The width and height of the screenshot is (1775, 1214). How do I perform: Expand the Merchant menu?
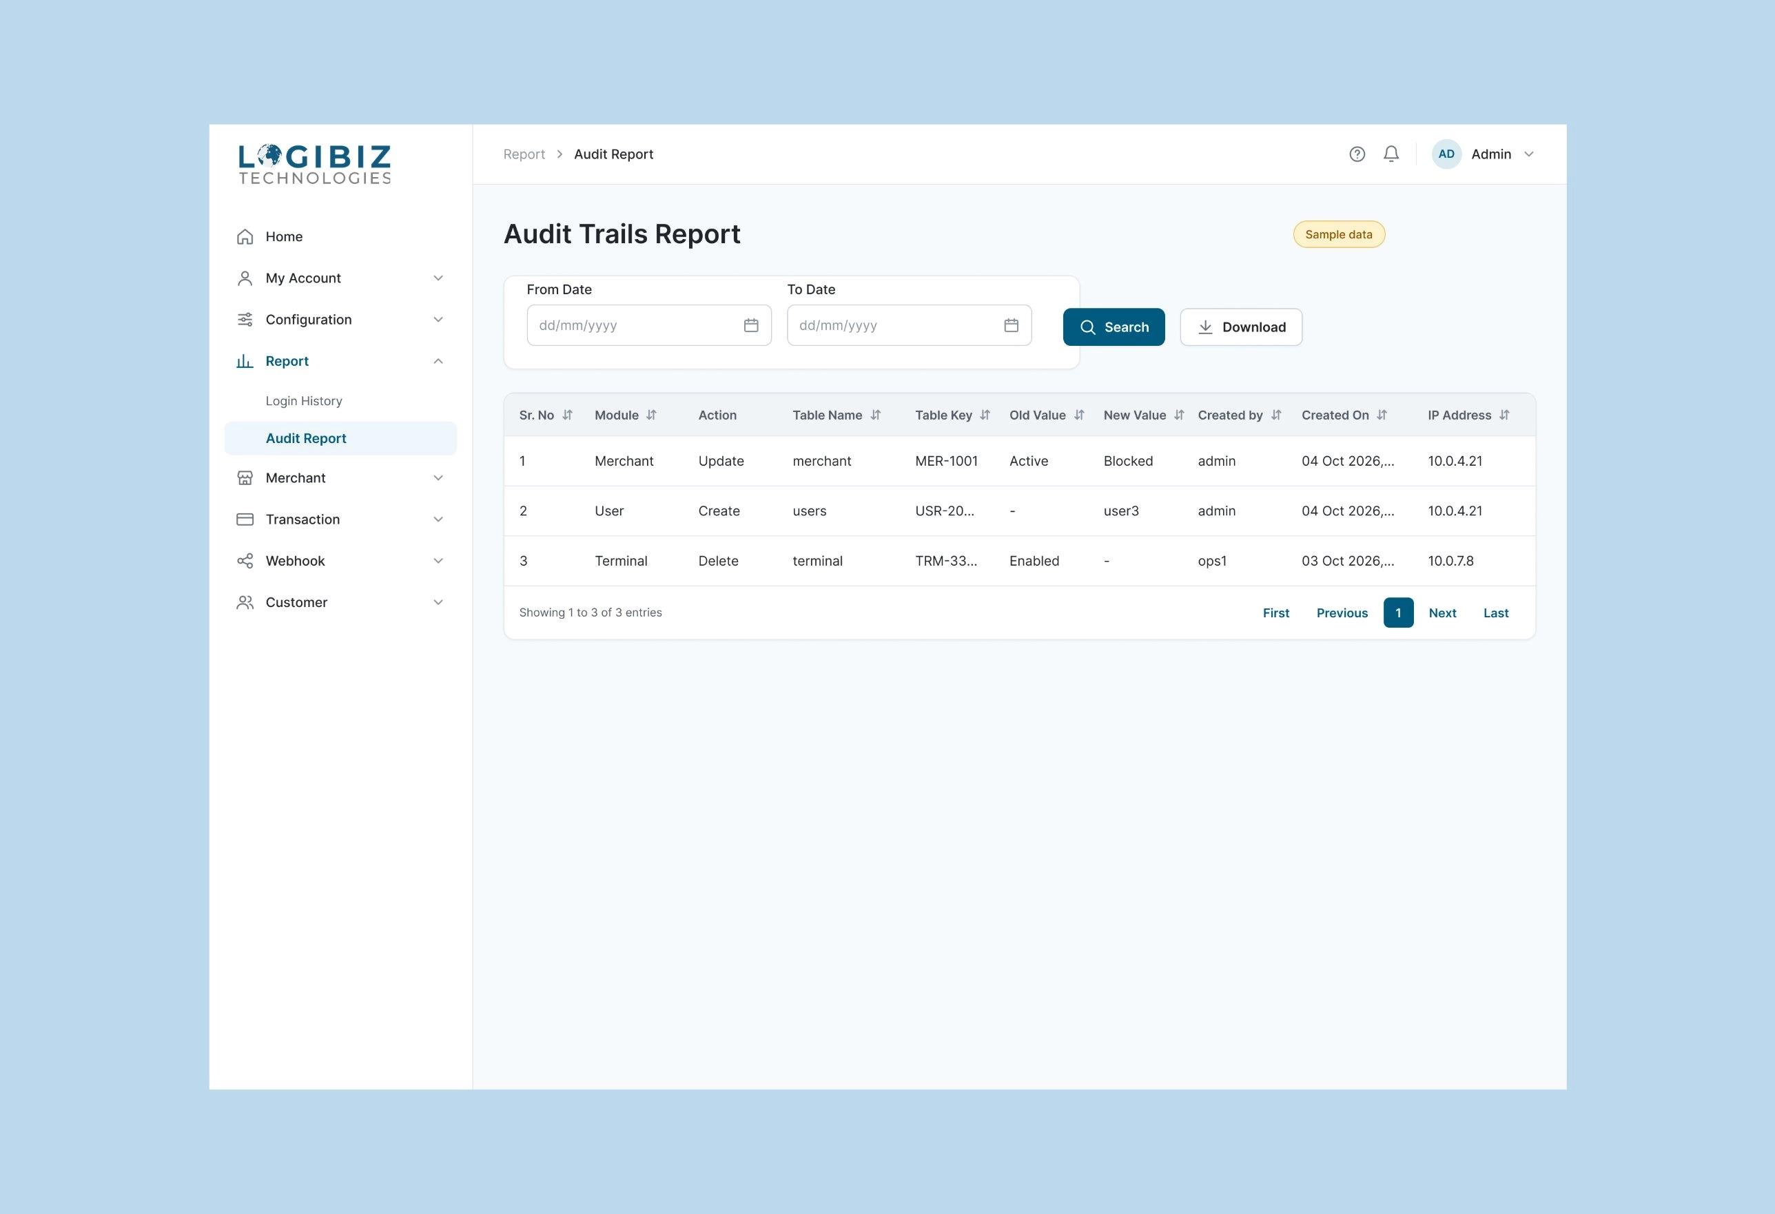pos(340,478)
